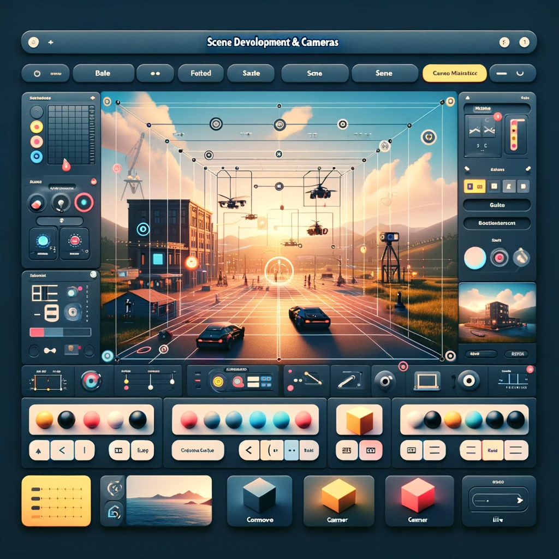Image resolution: width=559 pixels, height=559 pixels.
Task: Click the yellow cube above the tiles
Action: (359, 420)
